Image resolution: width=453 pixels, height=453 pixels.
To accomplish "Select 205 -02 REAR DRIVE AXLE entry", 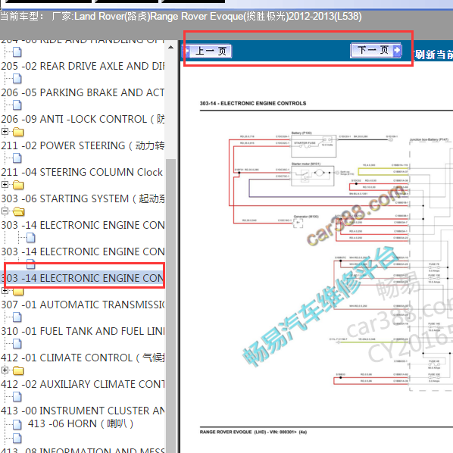I will [x=83, y=66].
